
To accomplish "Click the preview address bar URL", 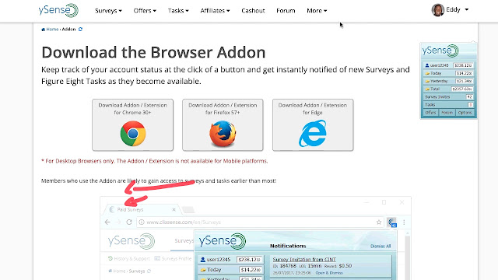I will point(184,222).
